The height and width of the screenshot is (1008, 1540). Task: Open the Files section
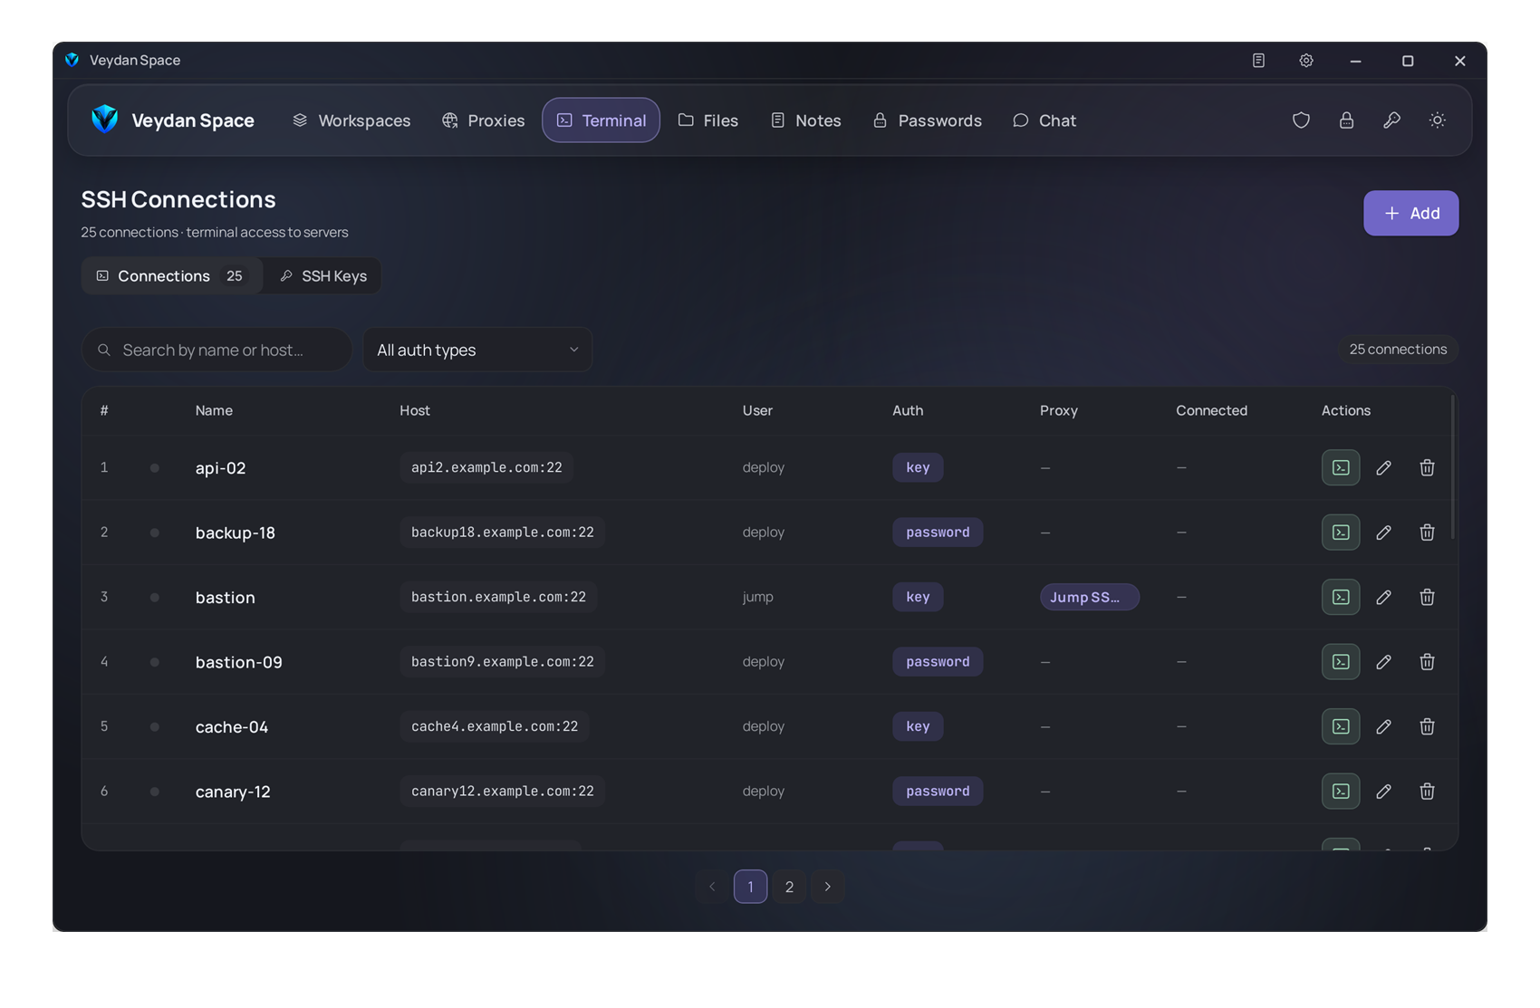pos(708,120)
